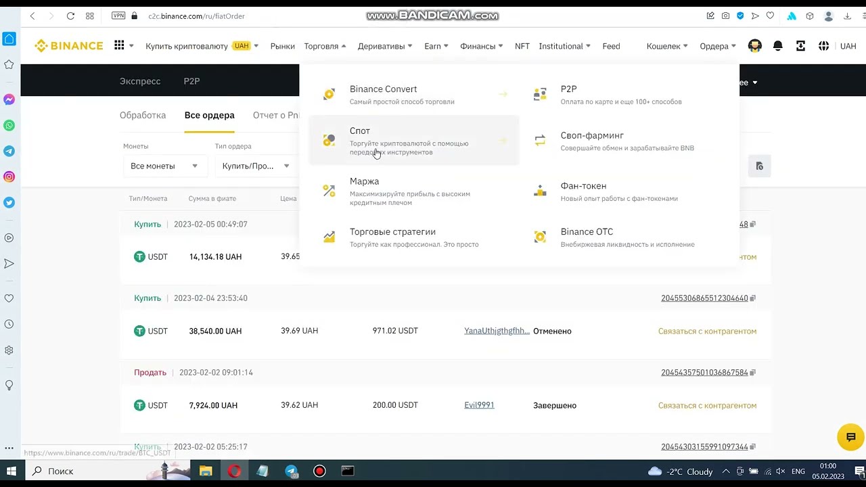Open Opera sidebar Instagram icon
Image resolution: width=866 pixels, height=487 pixels.
tap(9, 177)
